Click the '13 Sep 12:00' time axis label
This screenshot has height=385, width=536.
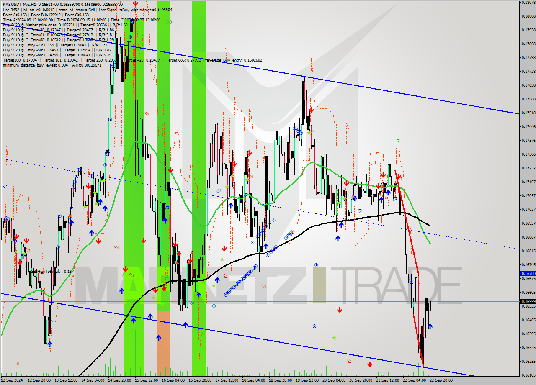[66, 380]
